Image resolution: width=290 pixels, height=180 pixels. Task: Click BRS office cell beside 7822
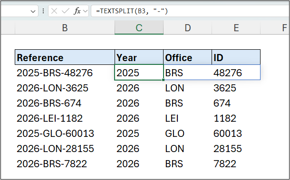187,163
